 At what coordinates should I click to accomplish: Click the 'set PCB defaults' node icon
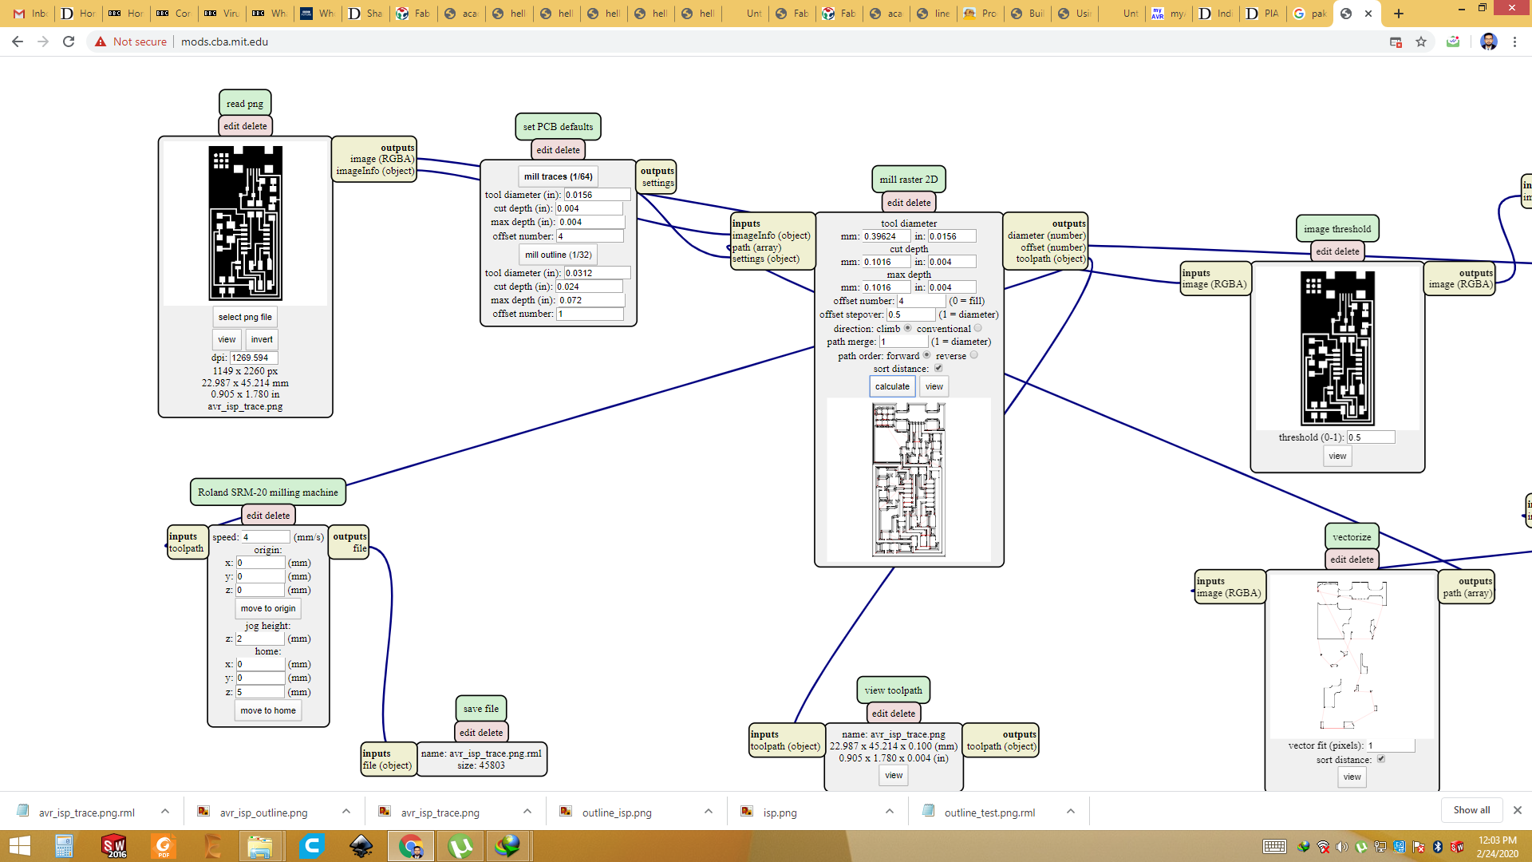(x=558, y=126)
